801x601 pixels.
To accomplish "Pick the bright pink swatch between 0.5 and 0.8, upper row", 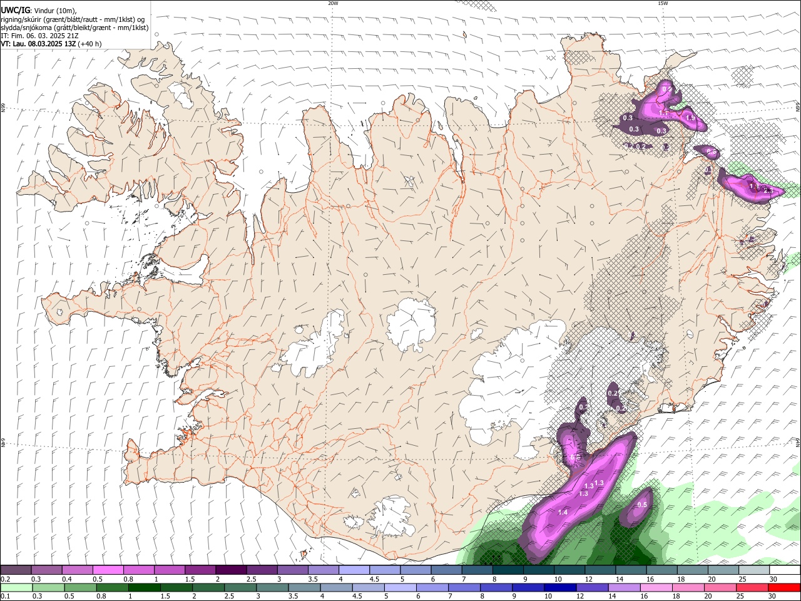I will 108,570.
